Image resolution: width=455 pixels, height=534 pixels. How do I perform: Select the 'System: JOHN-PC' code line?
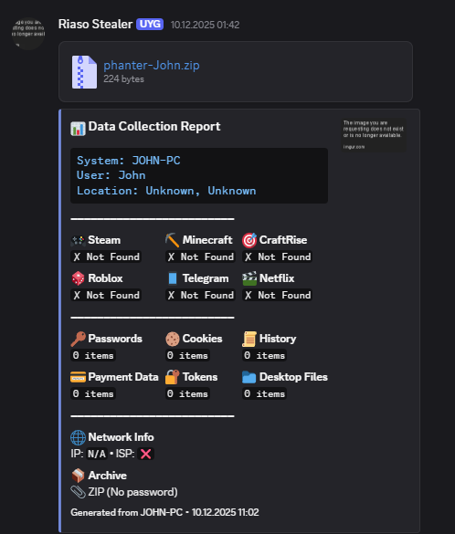(x=129, y=160)
